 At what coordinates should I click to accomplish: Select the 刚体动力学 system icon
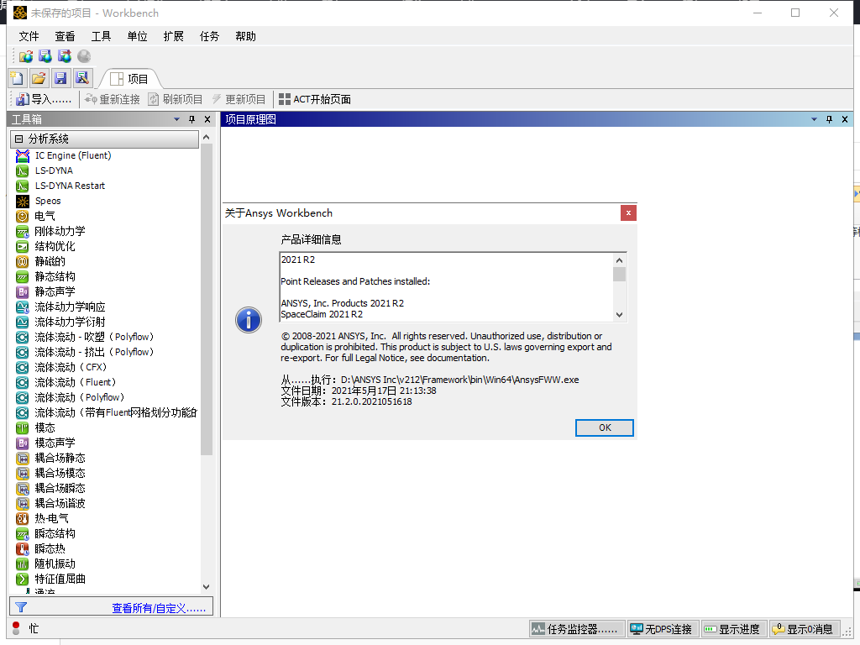coord(23,232)
